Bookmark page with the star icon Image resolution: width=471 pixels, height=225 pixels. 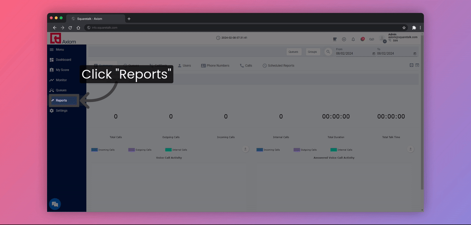tap(404, 28)
